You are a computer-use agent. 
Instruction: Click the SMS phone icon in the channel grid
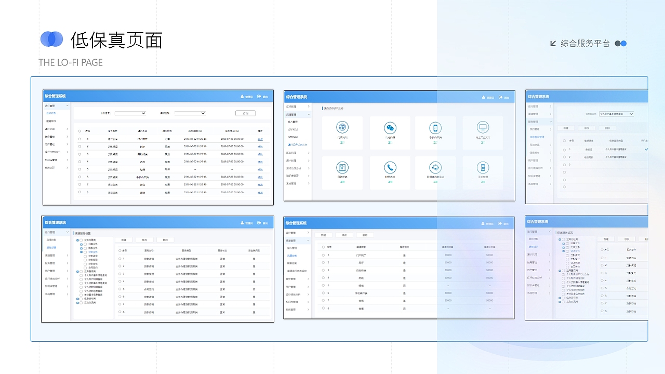pyautogui.click(x=483, y=167)
